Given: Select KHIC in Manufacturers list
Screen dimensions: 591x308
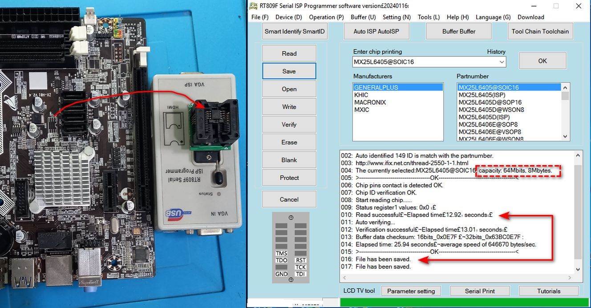Looking at the screenshot, I should click(398, 95).
